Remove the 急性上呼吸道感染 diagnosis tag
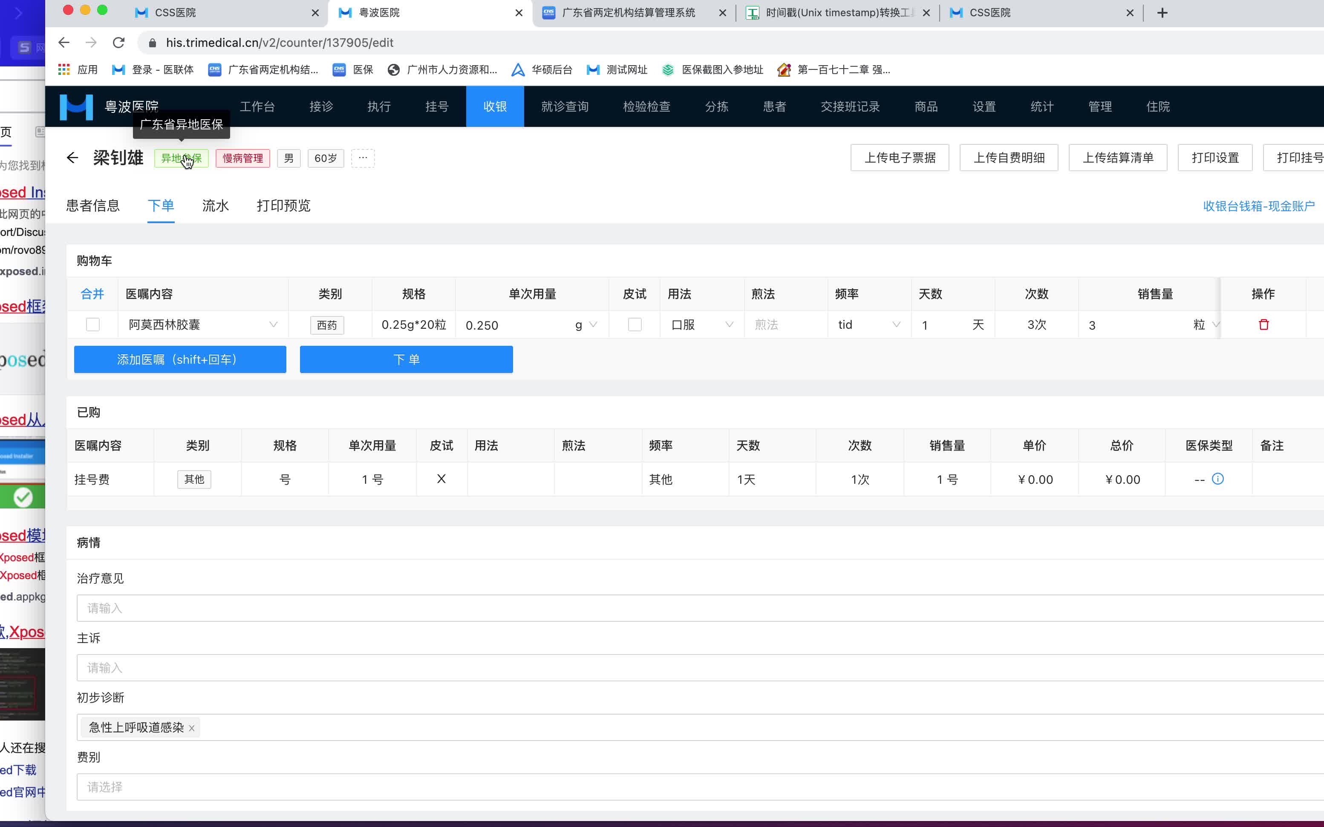 pos(192,728)
